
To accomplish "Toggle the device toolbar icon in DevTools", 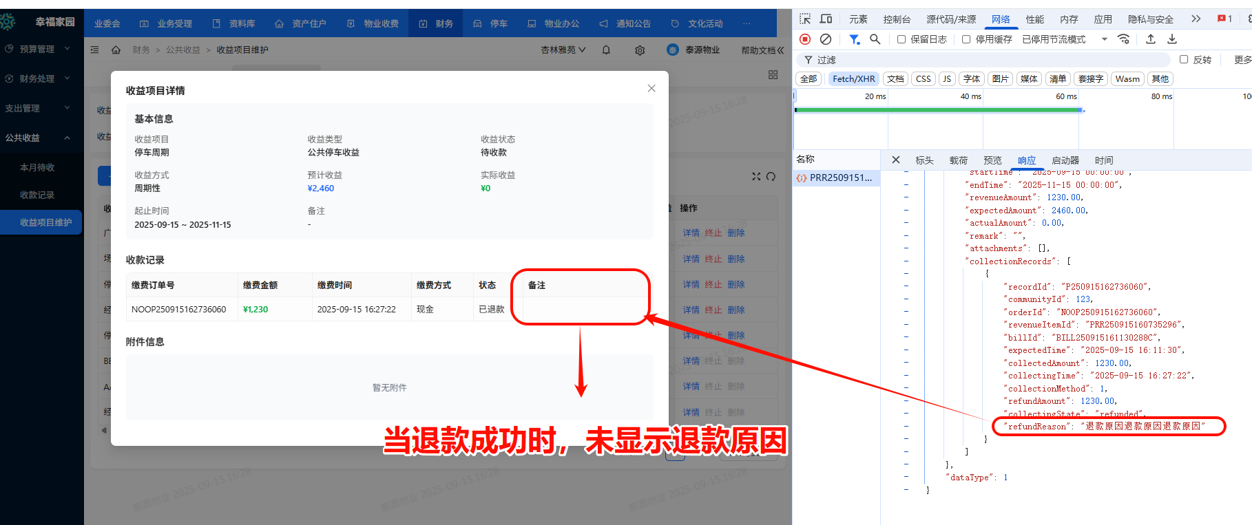I will [x=826, y=19].
